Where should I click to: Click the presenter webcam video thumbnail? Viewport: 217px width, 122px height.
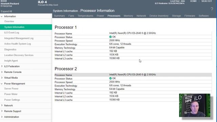point(195,105)
